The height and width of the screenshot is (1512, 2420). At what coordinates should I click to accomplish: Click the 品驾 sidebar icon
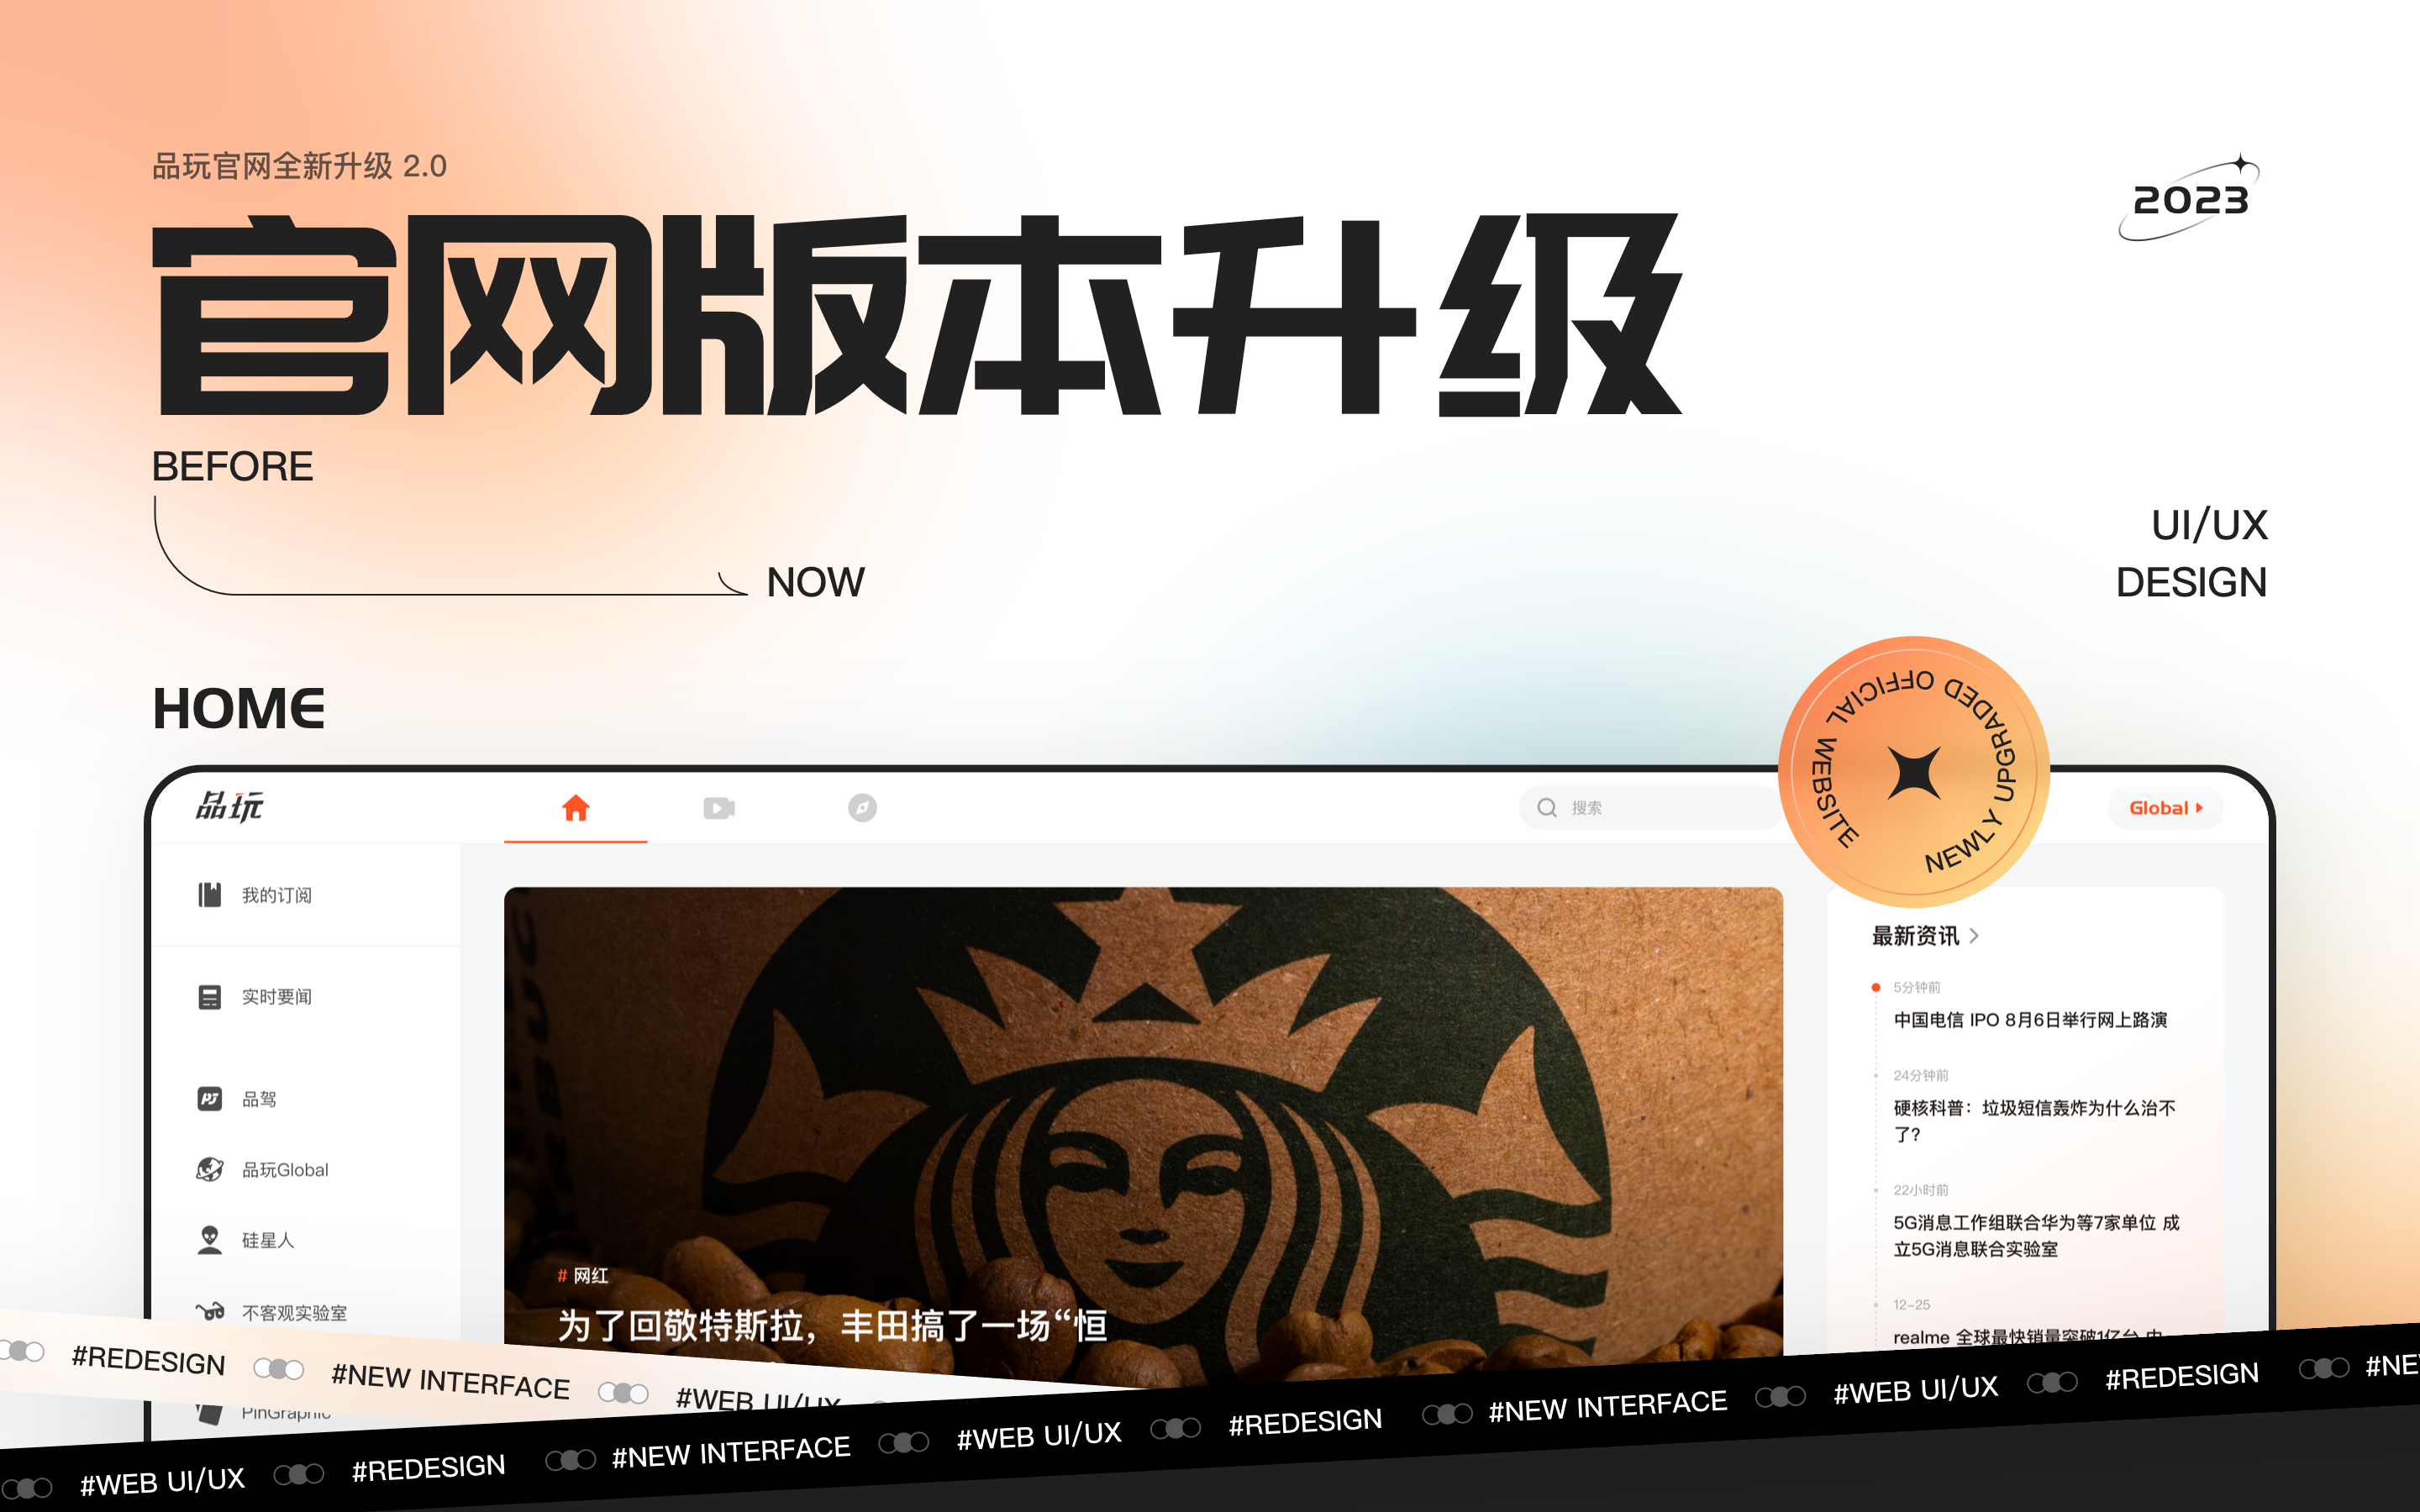(209, 1099)
